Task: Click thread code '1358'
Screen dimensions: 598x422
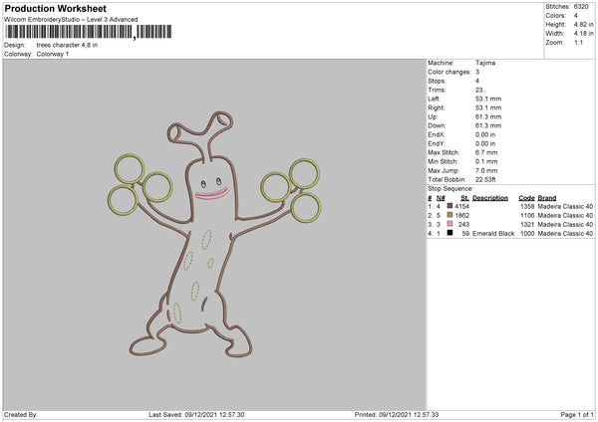Action: [527, 206]
